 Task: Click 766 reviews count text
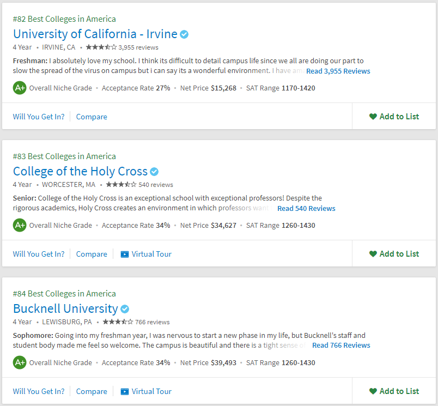coord(152,322)
